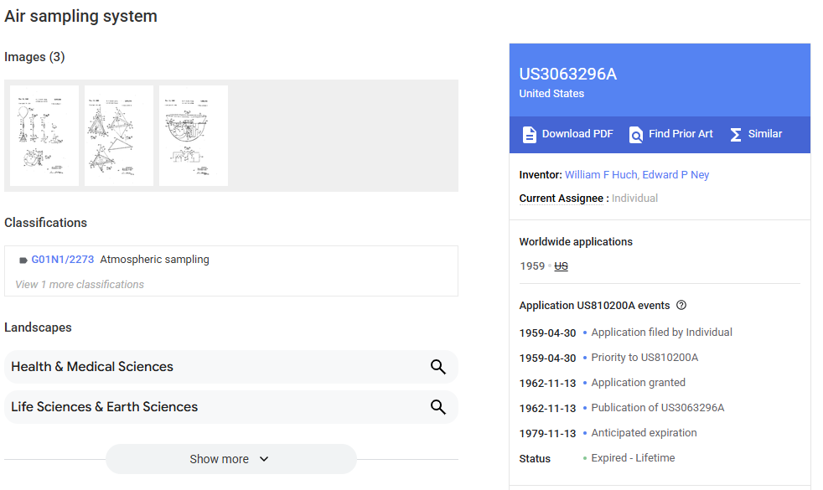Image resolution: width=823 pixels, height=490 pixels.
Task: Click the 'Expired - Lifetime' status text
Action: coord(633,458)
